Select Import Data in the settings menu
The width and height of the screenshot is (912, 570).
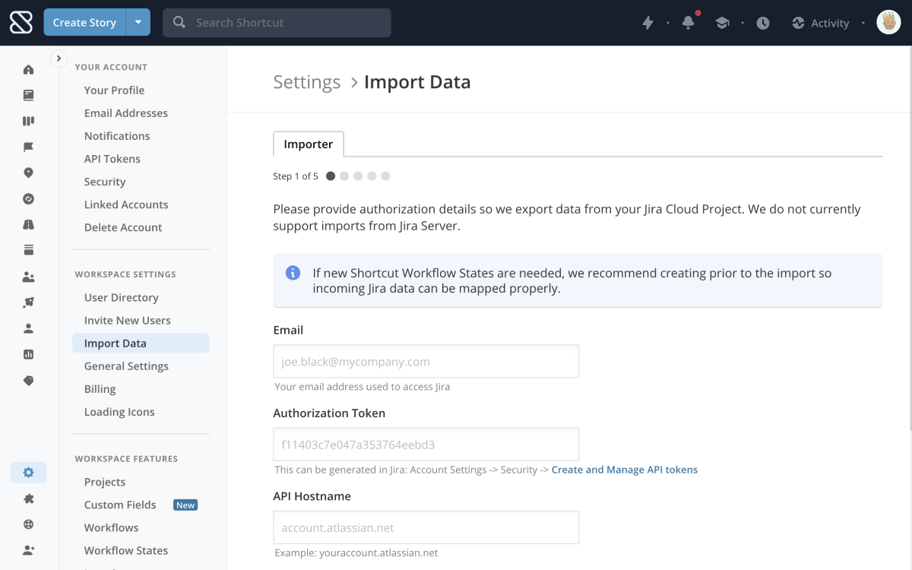pos(141,343)
